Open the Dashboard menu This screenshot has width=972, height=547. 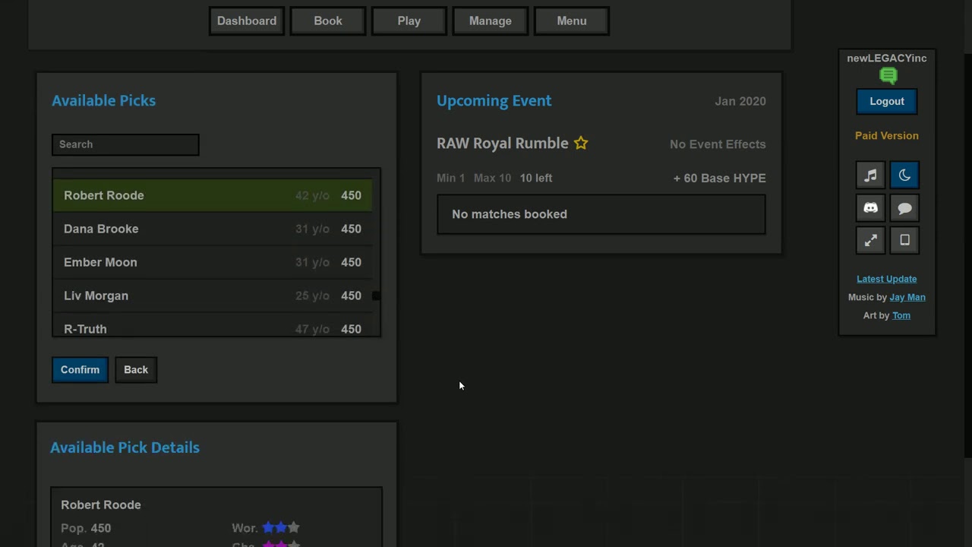(247, 21)
